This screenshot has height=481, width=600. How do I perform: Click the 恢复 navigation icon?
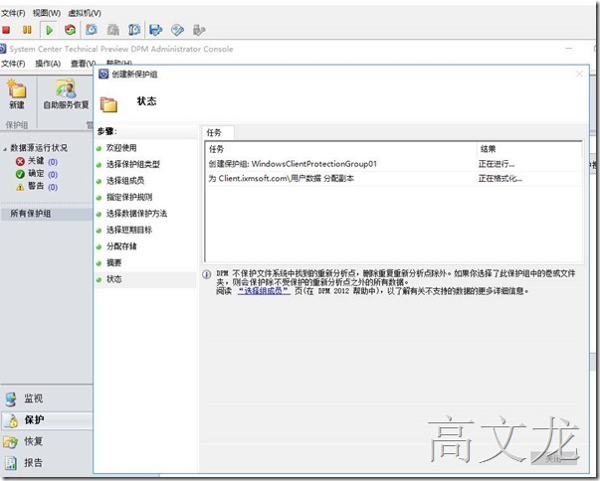(x=11, y=441)
